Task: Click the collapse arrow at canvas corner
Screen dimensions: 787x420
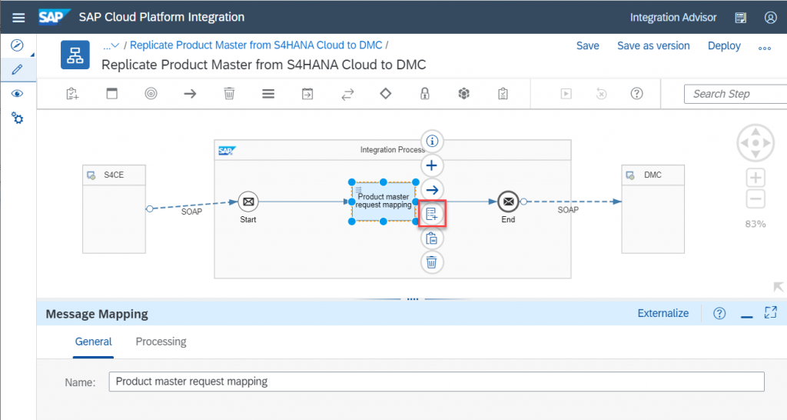Action: [778, 287]
